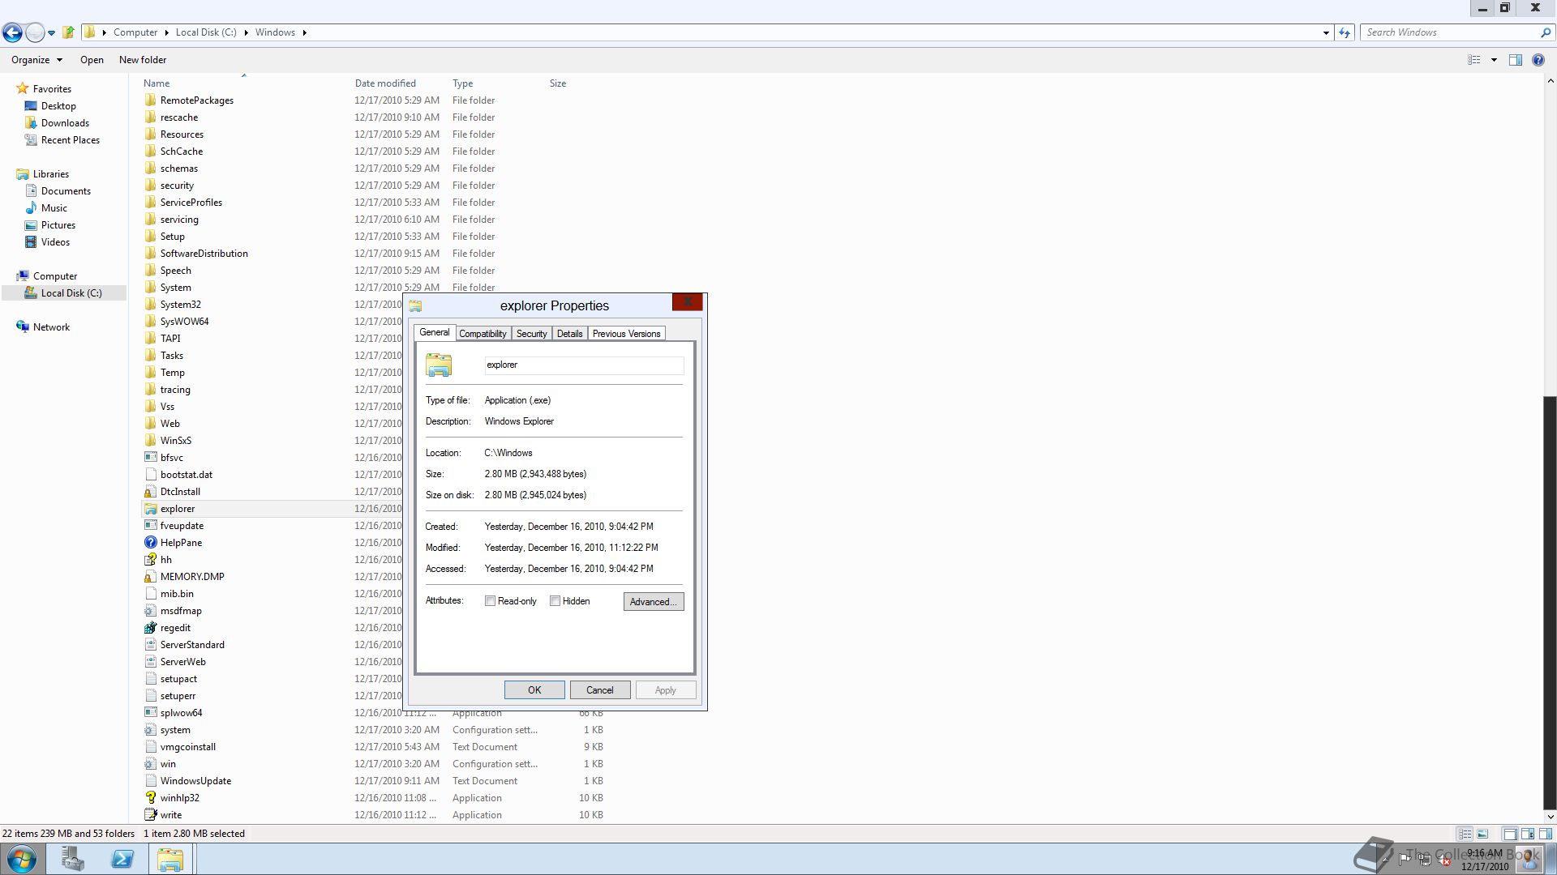Refresh the folder view
This screenshot has height=875, width=1557.
click(1345, 32)
